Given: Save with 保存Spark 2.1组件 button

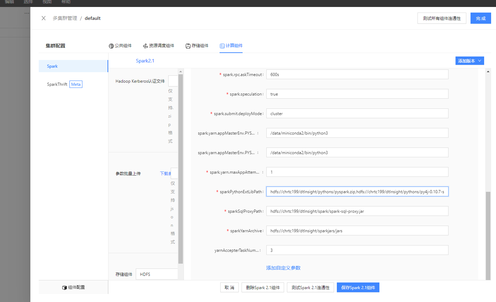Looking at the screenshot, I should (358, 287).
